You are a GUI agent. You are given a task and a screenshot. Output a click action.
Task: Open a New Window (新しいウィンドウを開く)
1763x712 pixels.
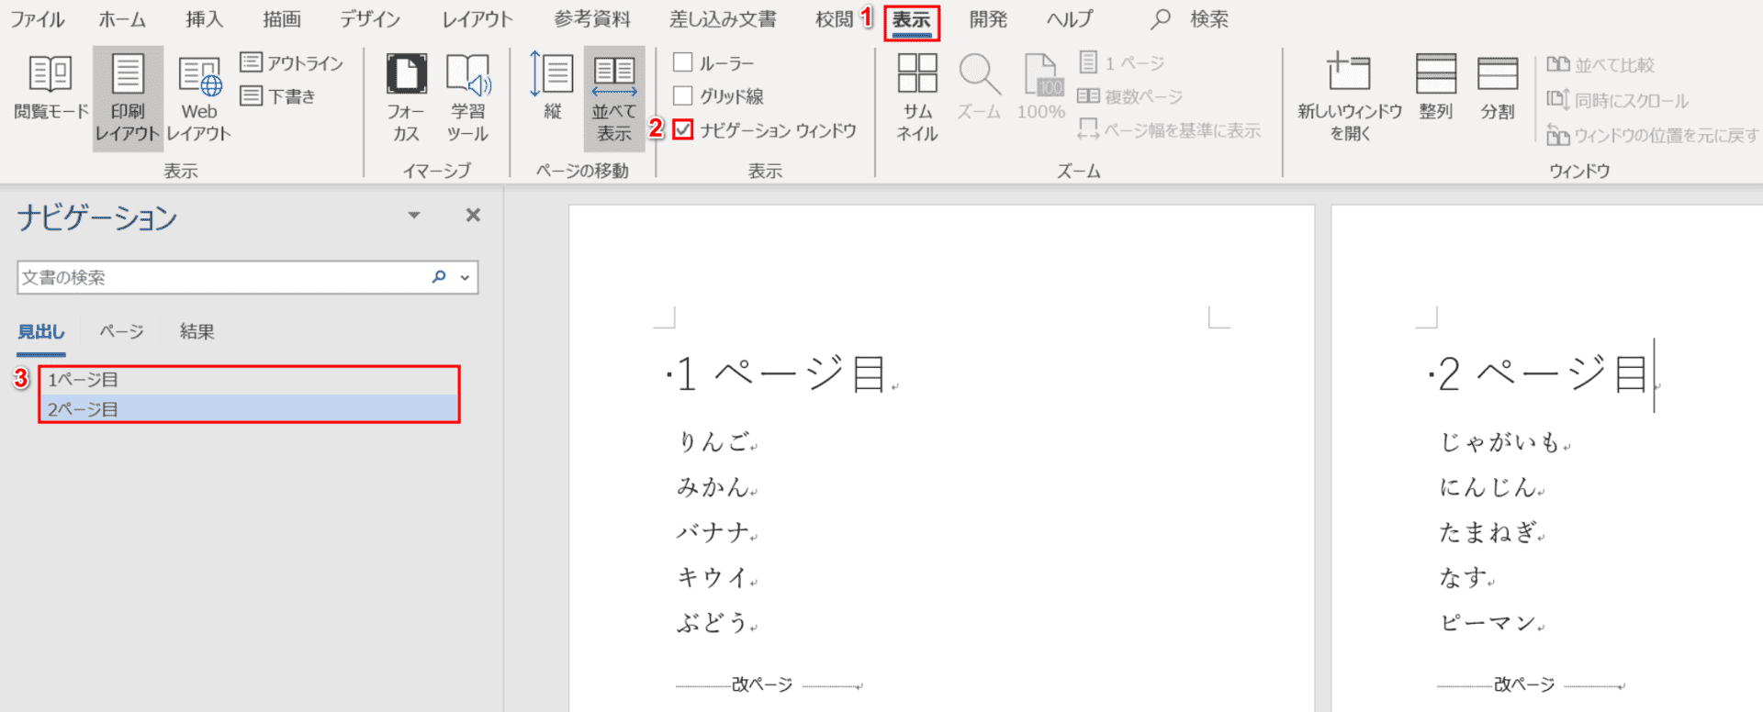click(x=1350, y=98)
